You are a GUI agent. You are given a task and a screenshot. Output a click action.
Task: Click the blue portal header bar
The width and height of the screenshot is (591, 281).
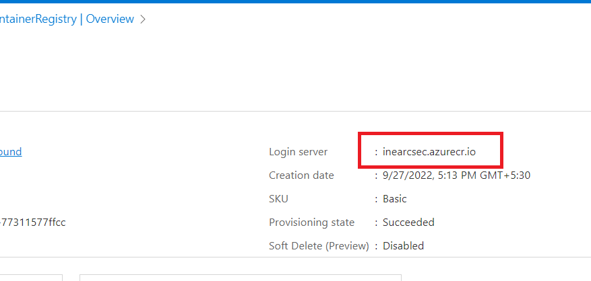[295, 2]
